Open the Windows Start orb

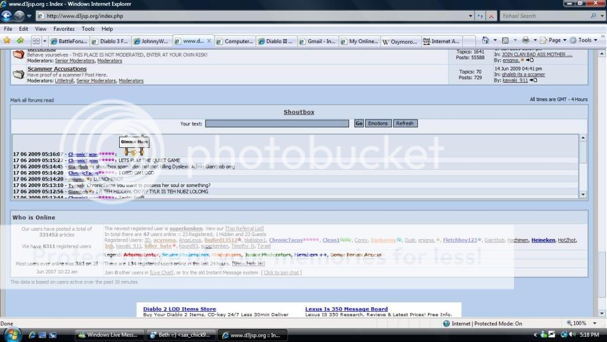point(12,334)
